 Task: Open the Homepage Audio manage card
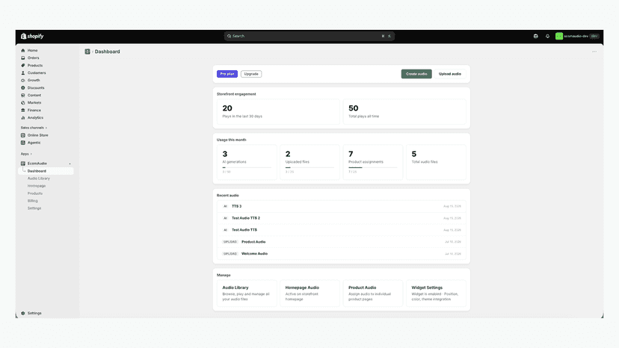[x=310, y=293]
